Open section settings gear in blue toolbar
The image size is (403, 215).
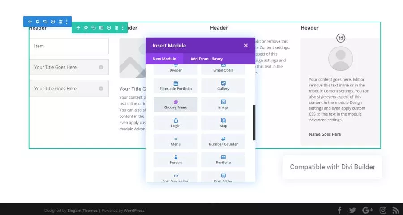(38, 21)
